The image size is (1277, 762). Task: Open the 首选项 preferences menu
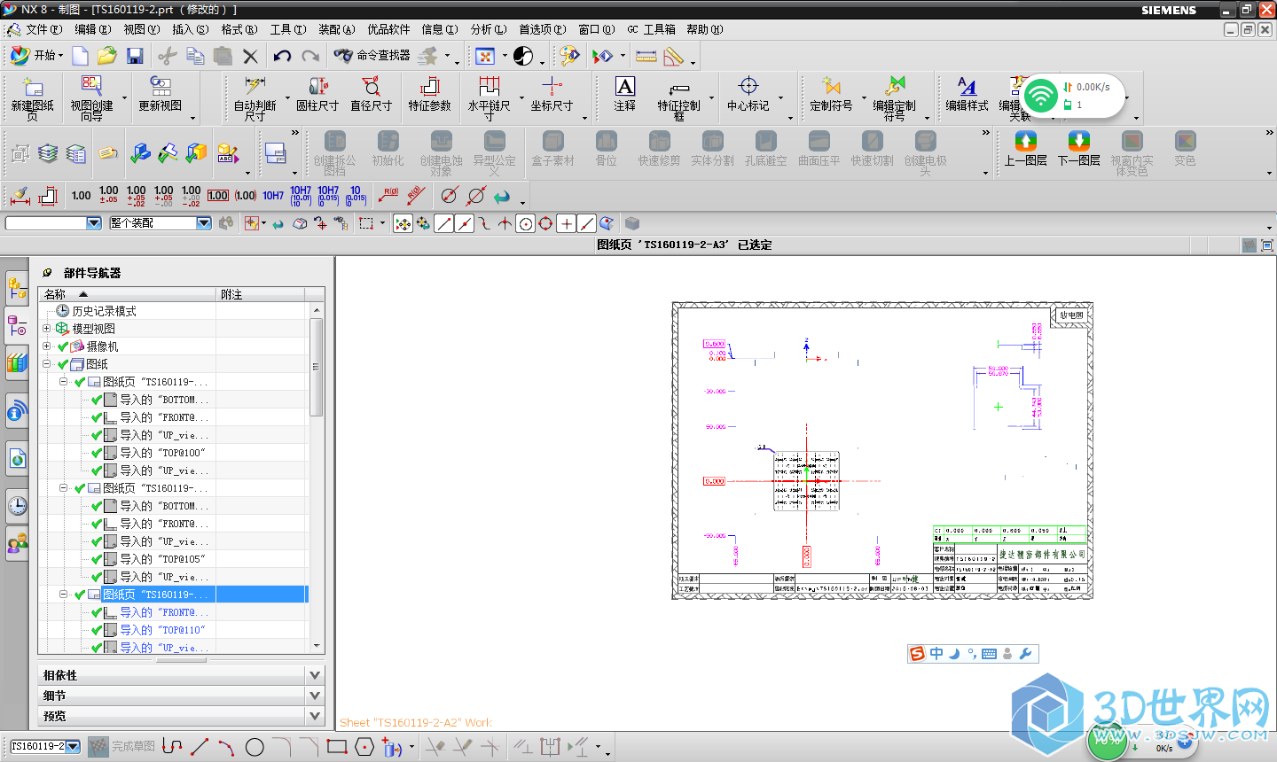coord(542,29)
